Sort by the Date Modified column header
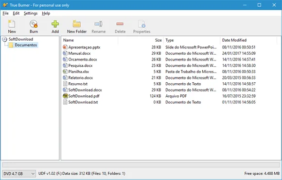This screenshot has width=282, height=180. pos(248,40)
